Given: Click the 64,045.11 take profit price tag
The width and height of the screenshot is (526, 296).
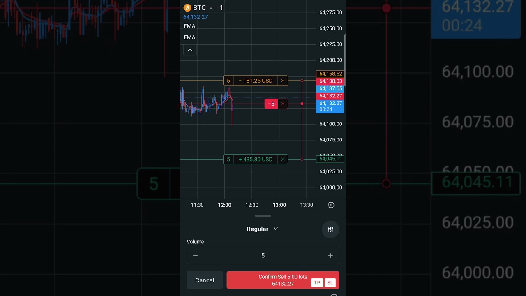Looking at the screenshot, I should click(330, 159).
